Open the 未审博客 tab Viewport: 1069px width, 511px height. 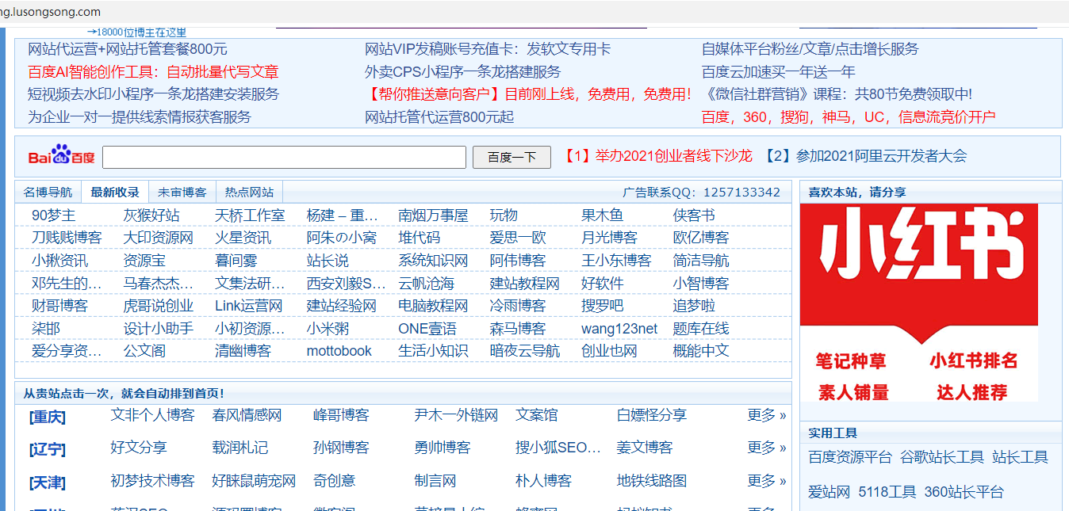(x=182, y=193)
